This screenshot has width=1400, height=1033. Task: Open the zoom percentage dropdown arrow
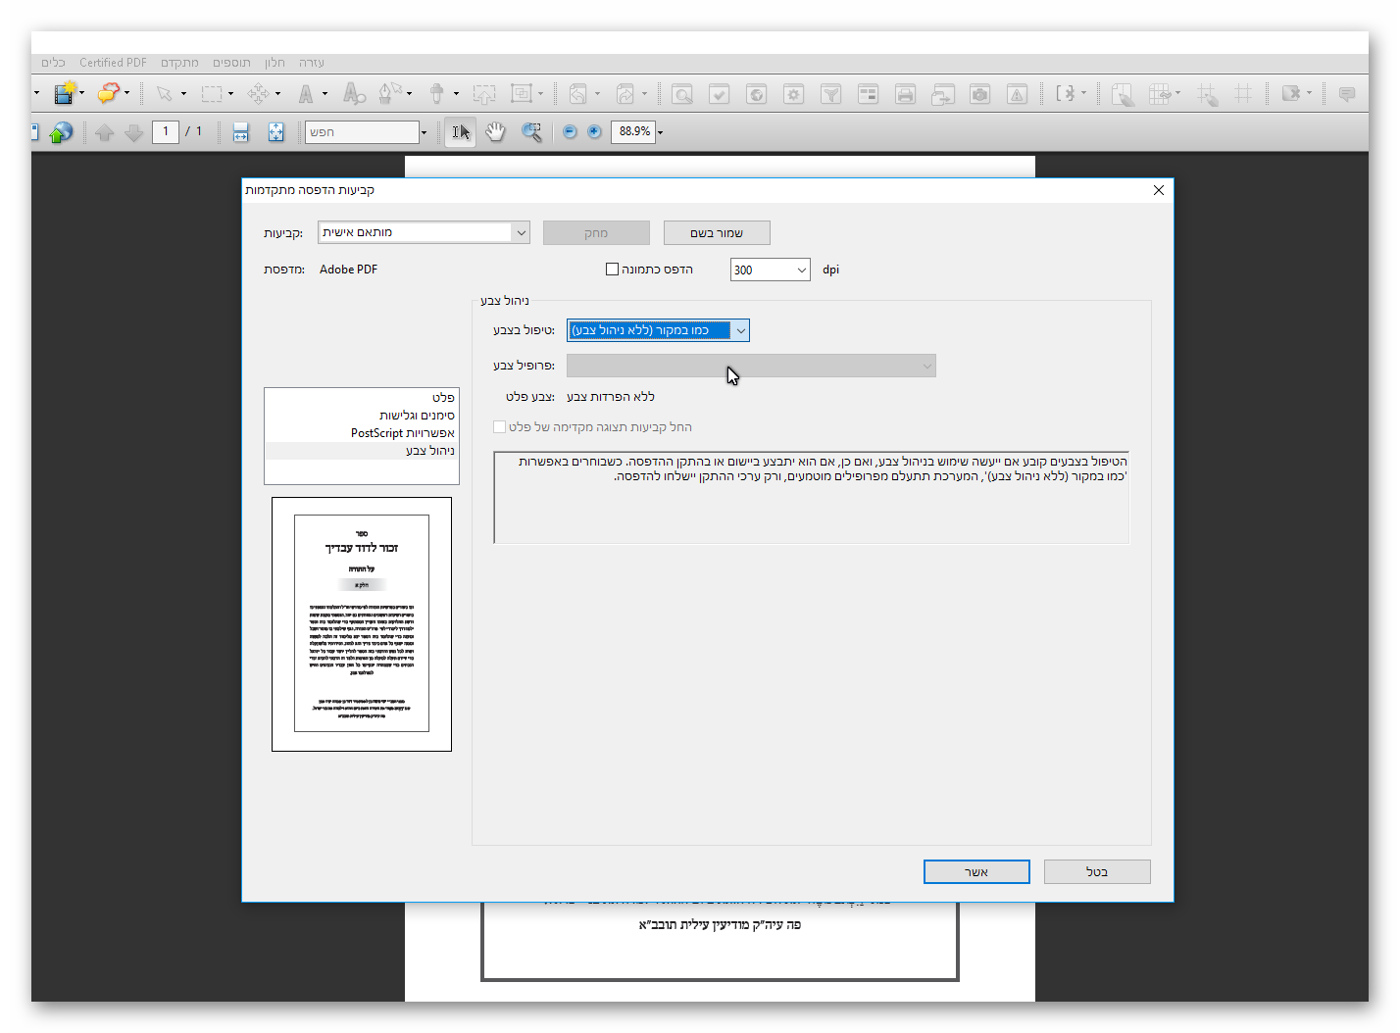click(x=661, y=132)
